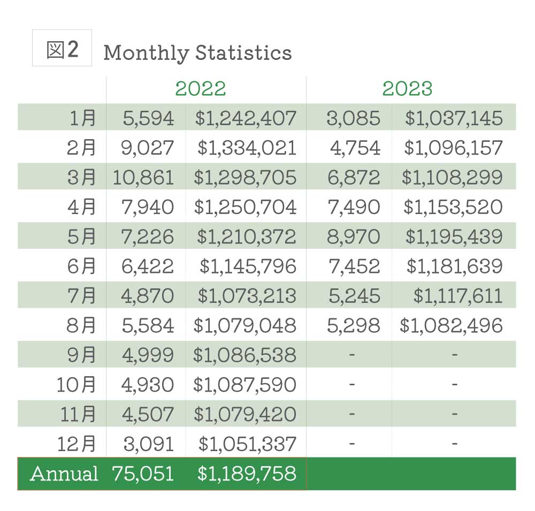Screen dimensions: 535x511
Task: Select December 2022 count 3,091
Action: pyautogui.click(x=148, y=444)
